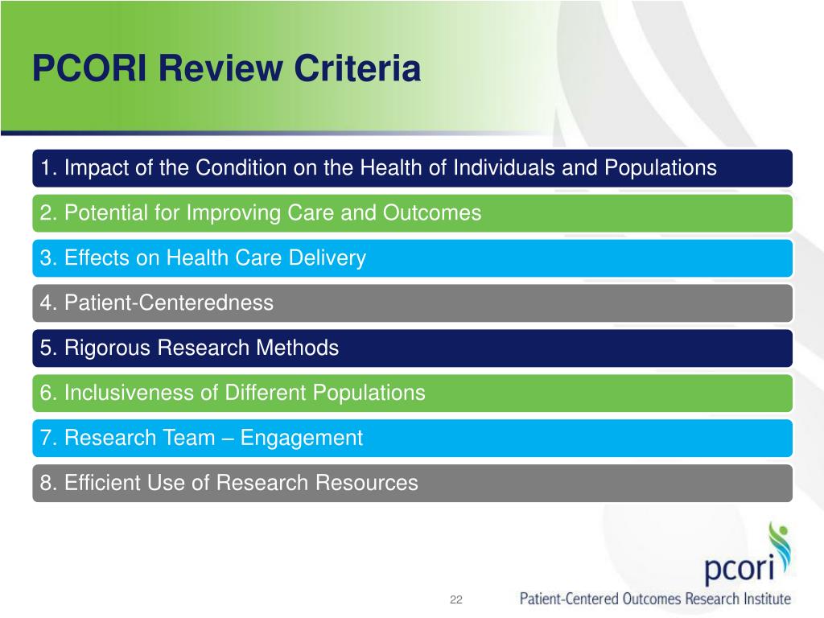Select criterion 3 Effects on Health Care Delivery
This screenshot has width=824, height=618.
point(413,258)
